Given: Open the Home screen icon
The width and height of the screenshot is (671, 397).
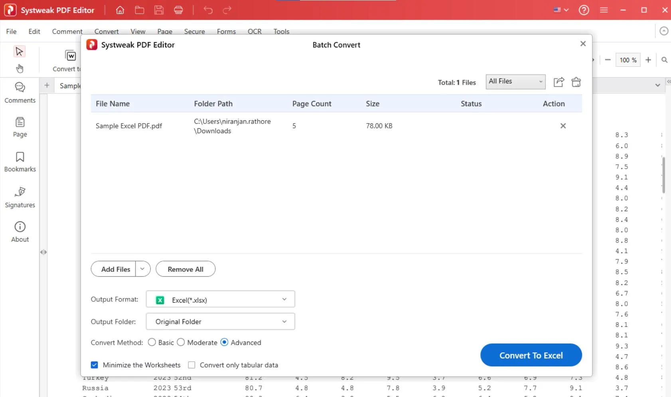Looking at the screenshot, I should tap(120, 10).
